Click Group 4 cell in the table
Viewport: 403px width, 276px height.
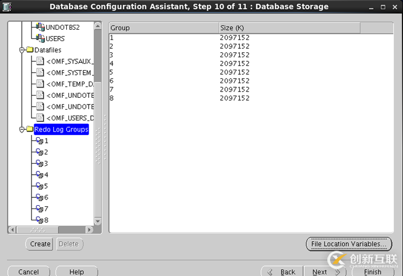tap(164, 64)
